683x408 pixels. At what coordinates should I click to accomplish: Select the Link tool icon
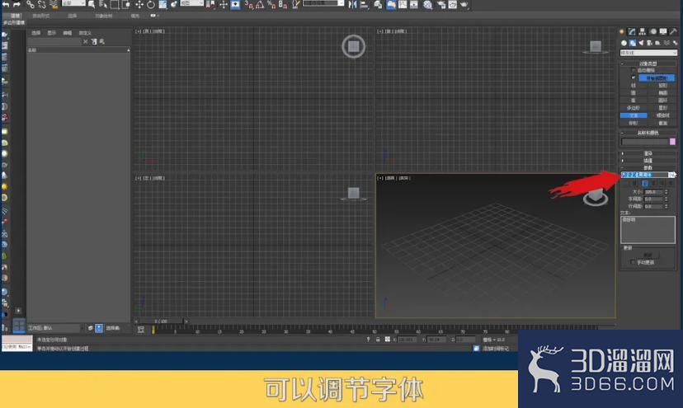[x=30, y=4]
